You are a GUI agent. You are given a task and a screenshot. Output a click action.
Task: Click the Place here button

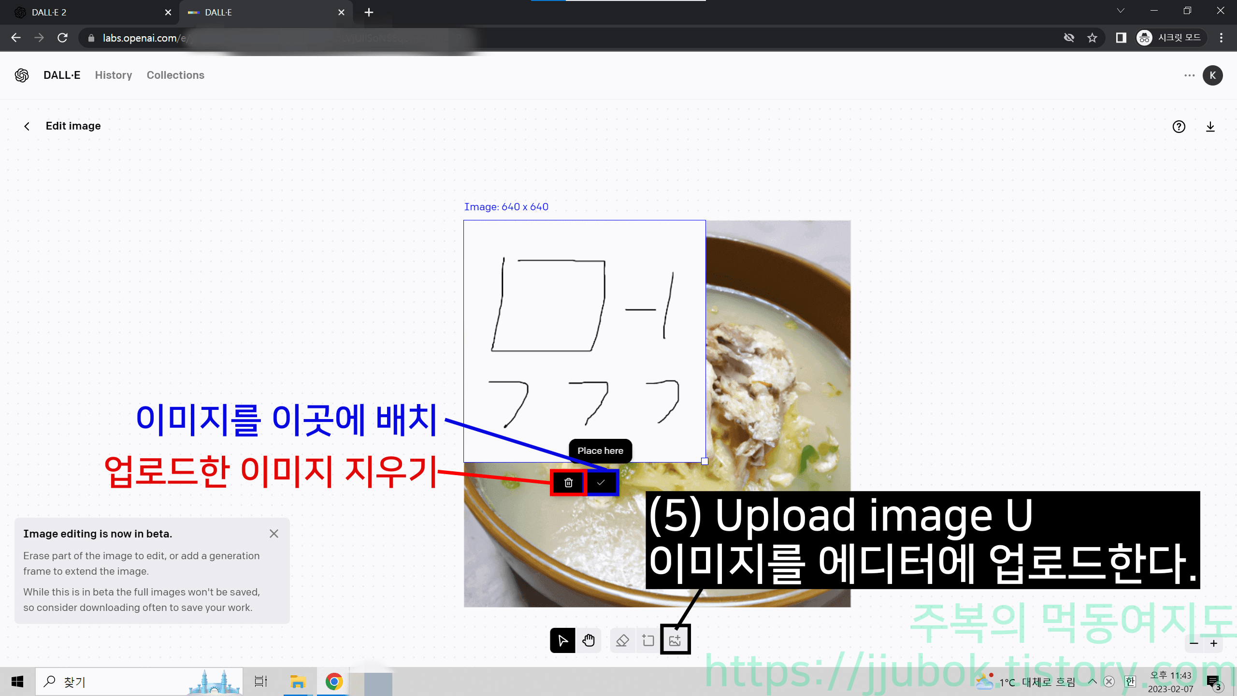[x=600, y=451]
